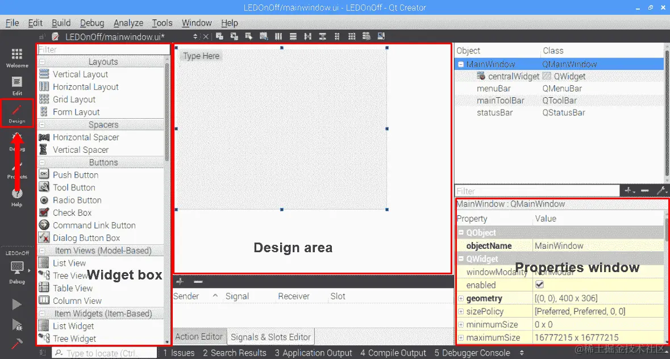Open open-documents dropdown for mainwindow.ui

pyautogui.click(x=195, y=37)
